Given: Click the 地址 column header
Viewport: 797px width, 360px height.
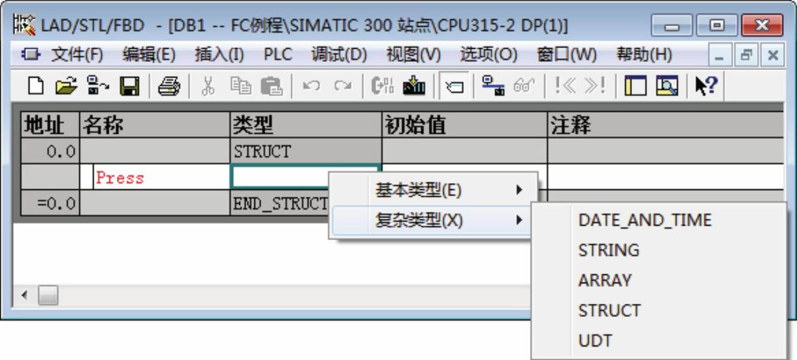Looking at the screenshot, I should pos(49,126).
